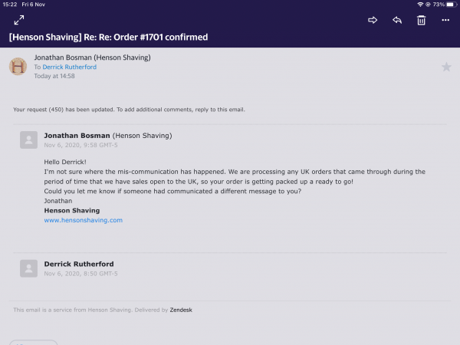
Task: Tap the 'Nov 6, 2020, 9:58 GMT-5' timestamp
Action: tap(80, 145)
